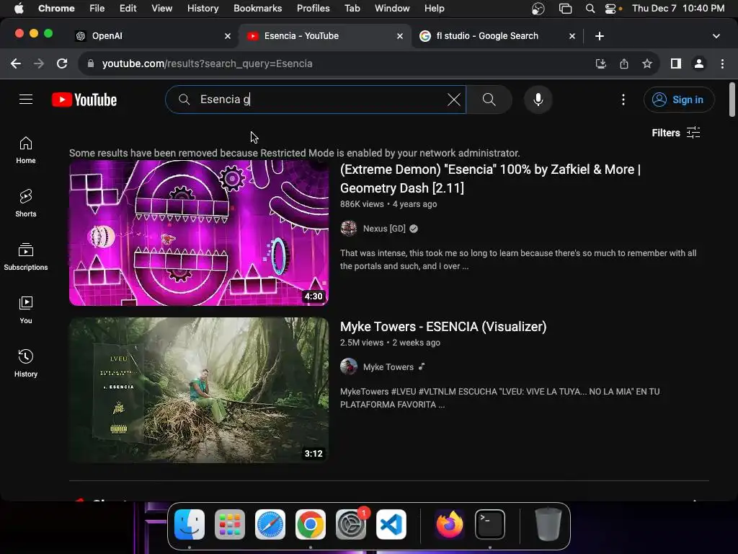
Task: Click the Myke Towers channel avatar
Action: coord(349,366)
